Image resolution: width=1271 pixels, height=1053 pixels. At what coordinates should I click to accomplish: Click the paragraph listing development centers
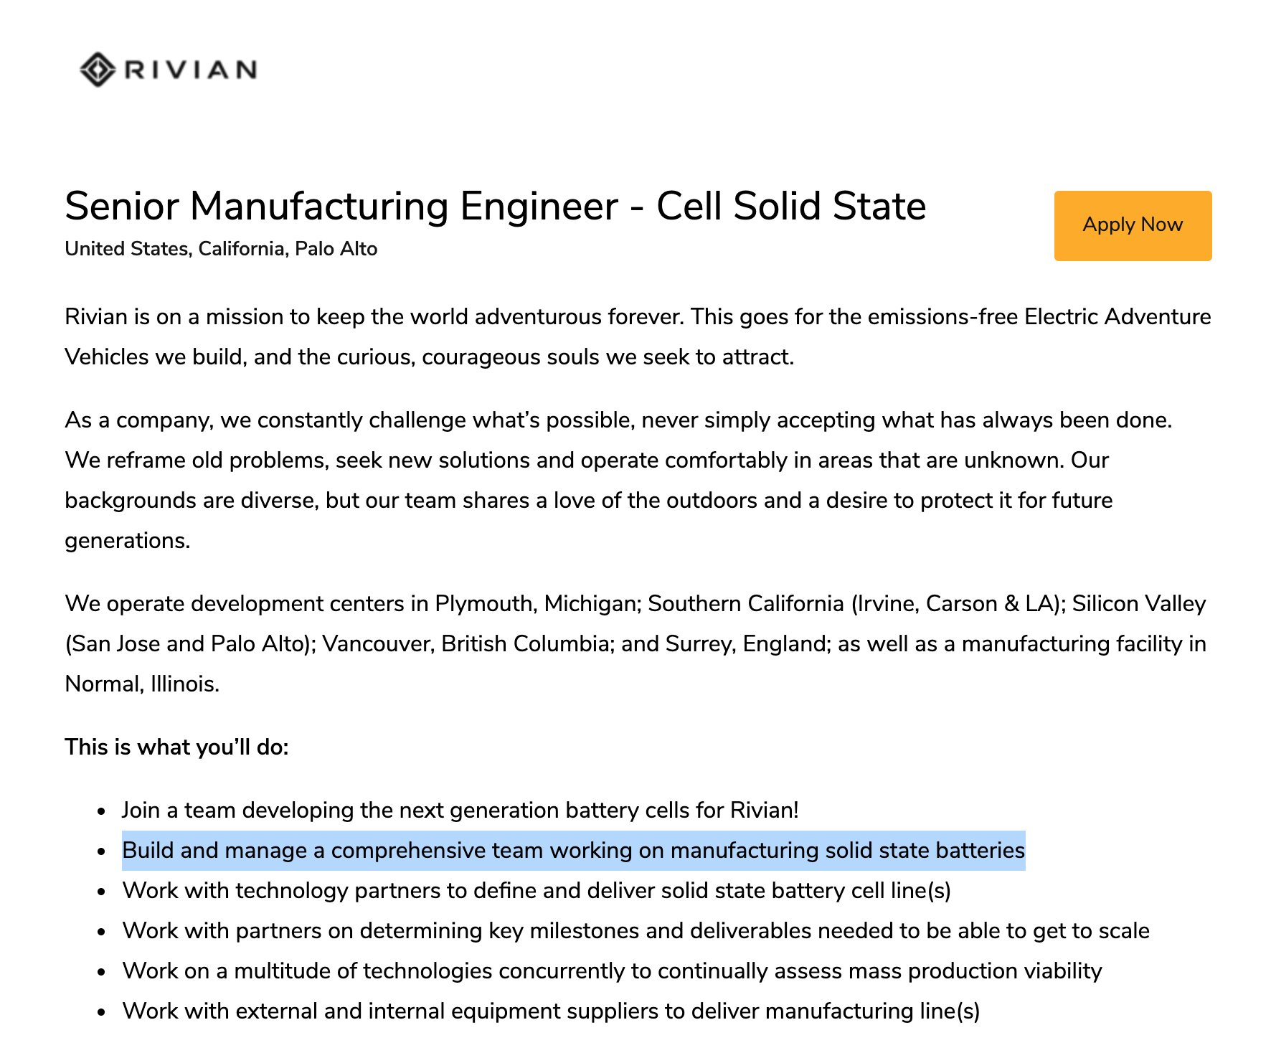pos(635,643)
